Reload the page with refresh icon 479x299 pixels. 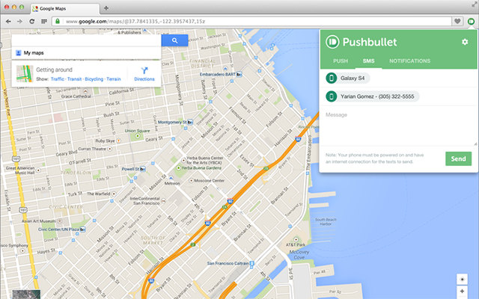[31, 22]
